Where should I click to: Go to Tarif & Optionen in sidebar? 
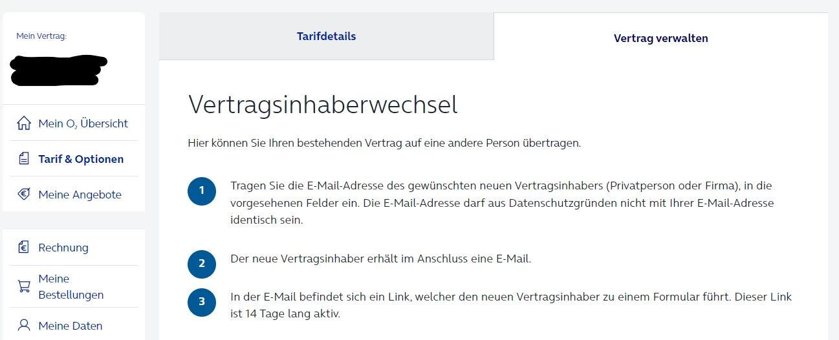coord(81,159)
